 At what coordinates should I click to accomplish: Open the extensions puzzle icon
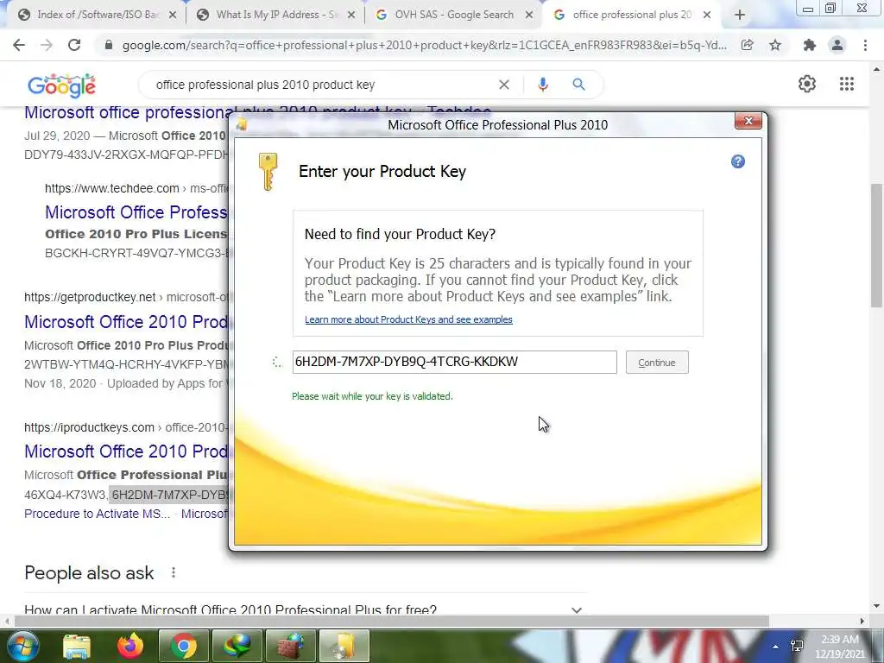[x=810, y=45]
